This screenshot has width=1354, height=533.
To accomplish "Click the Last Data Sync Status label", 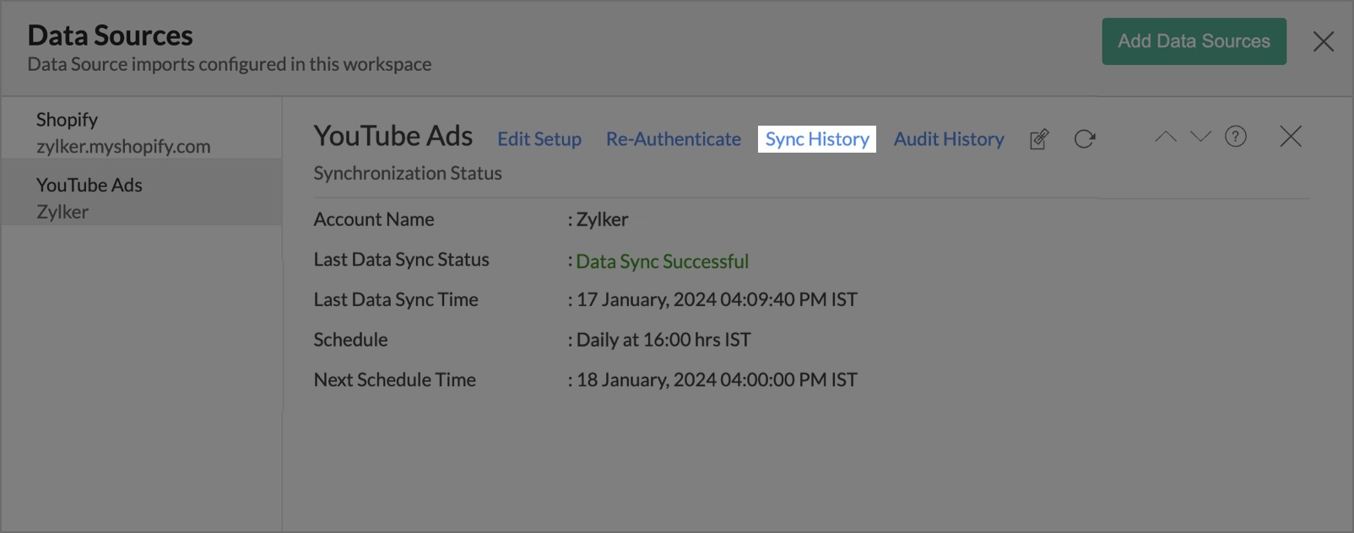I will click(401, 260).
